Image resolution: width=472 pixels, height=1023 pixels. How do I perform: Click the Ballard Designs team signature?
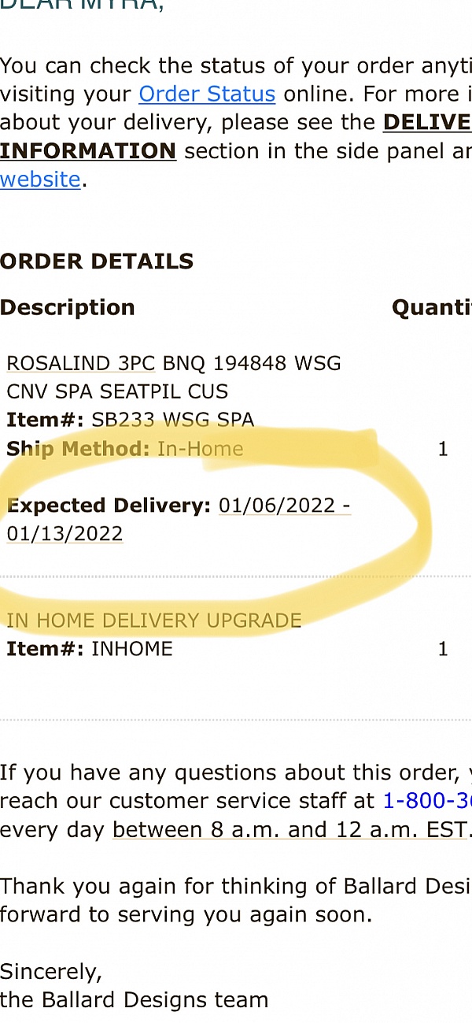[x=135, y=1000]
